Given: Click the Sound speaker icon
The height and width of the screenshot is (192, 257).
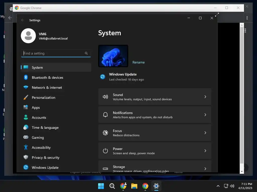Looking at the screenshot, I should pyautogui.click(x=105, y=97).
